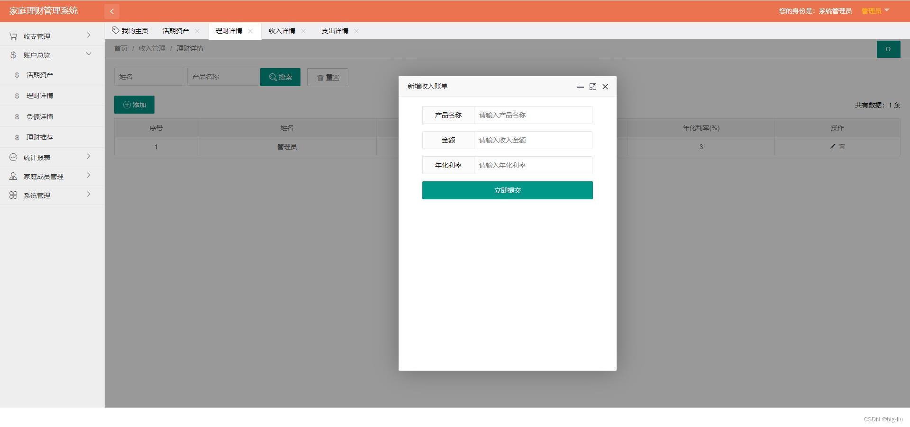Submit the form with 立即提交
The image size is (910, 427).
(508, 190)
